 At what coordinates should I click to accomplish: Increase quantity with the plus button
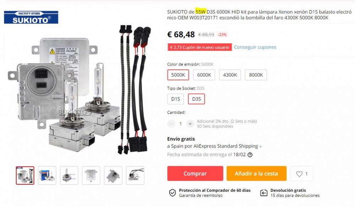tap(190, 124)
